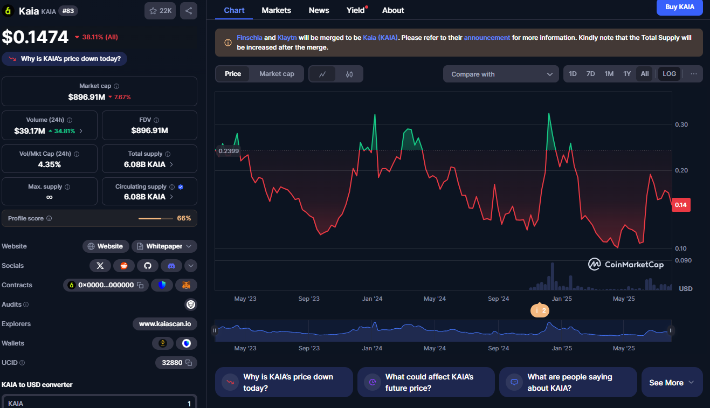Open the Discord social link
This screenshot has width=710, height=408.
(171, 266)
